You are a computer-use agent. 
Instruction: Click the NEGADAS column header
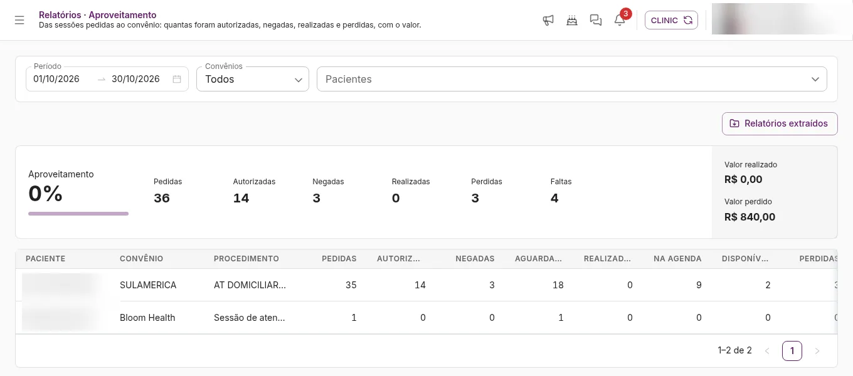point(475,259)
